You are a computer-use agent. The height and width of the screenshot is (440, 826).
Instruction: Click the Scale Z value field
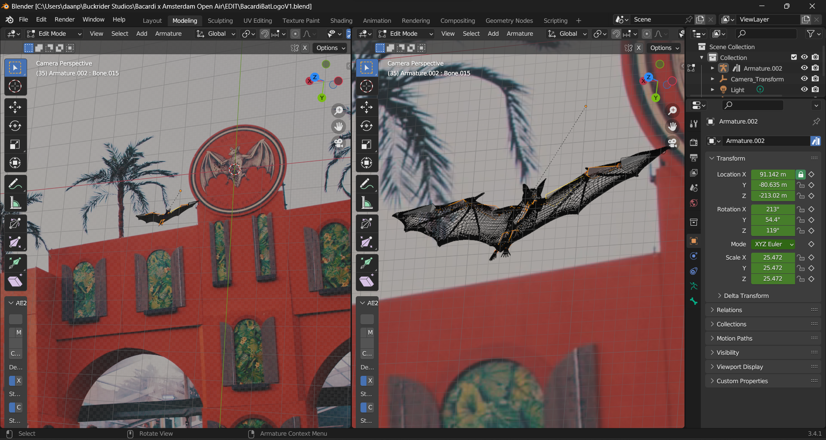[x=773, y=279]
